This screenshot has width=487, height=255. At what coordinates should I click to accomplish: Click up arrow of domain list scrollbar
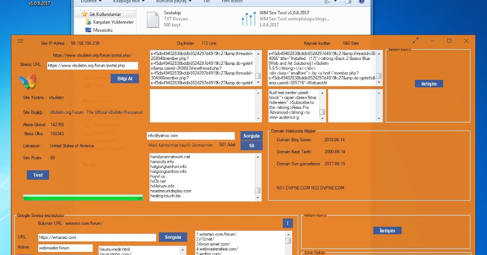258,156
